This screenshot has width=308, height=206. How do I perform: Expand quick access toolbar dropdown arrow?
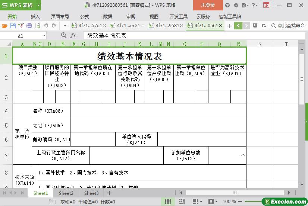point(65,26)
